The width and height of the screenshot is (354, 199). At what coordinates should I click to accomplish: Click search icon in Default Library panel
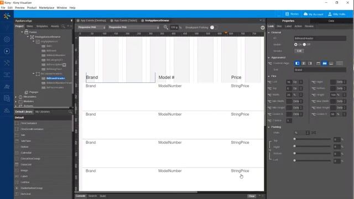(70, 112)
